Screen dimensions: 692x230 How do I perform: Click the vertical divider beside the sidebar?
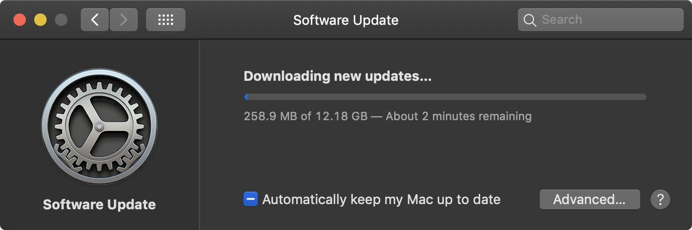199,135
